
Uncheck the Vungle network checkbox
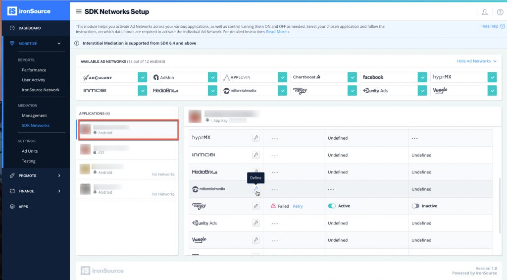[x=492, y=91]
